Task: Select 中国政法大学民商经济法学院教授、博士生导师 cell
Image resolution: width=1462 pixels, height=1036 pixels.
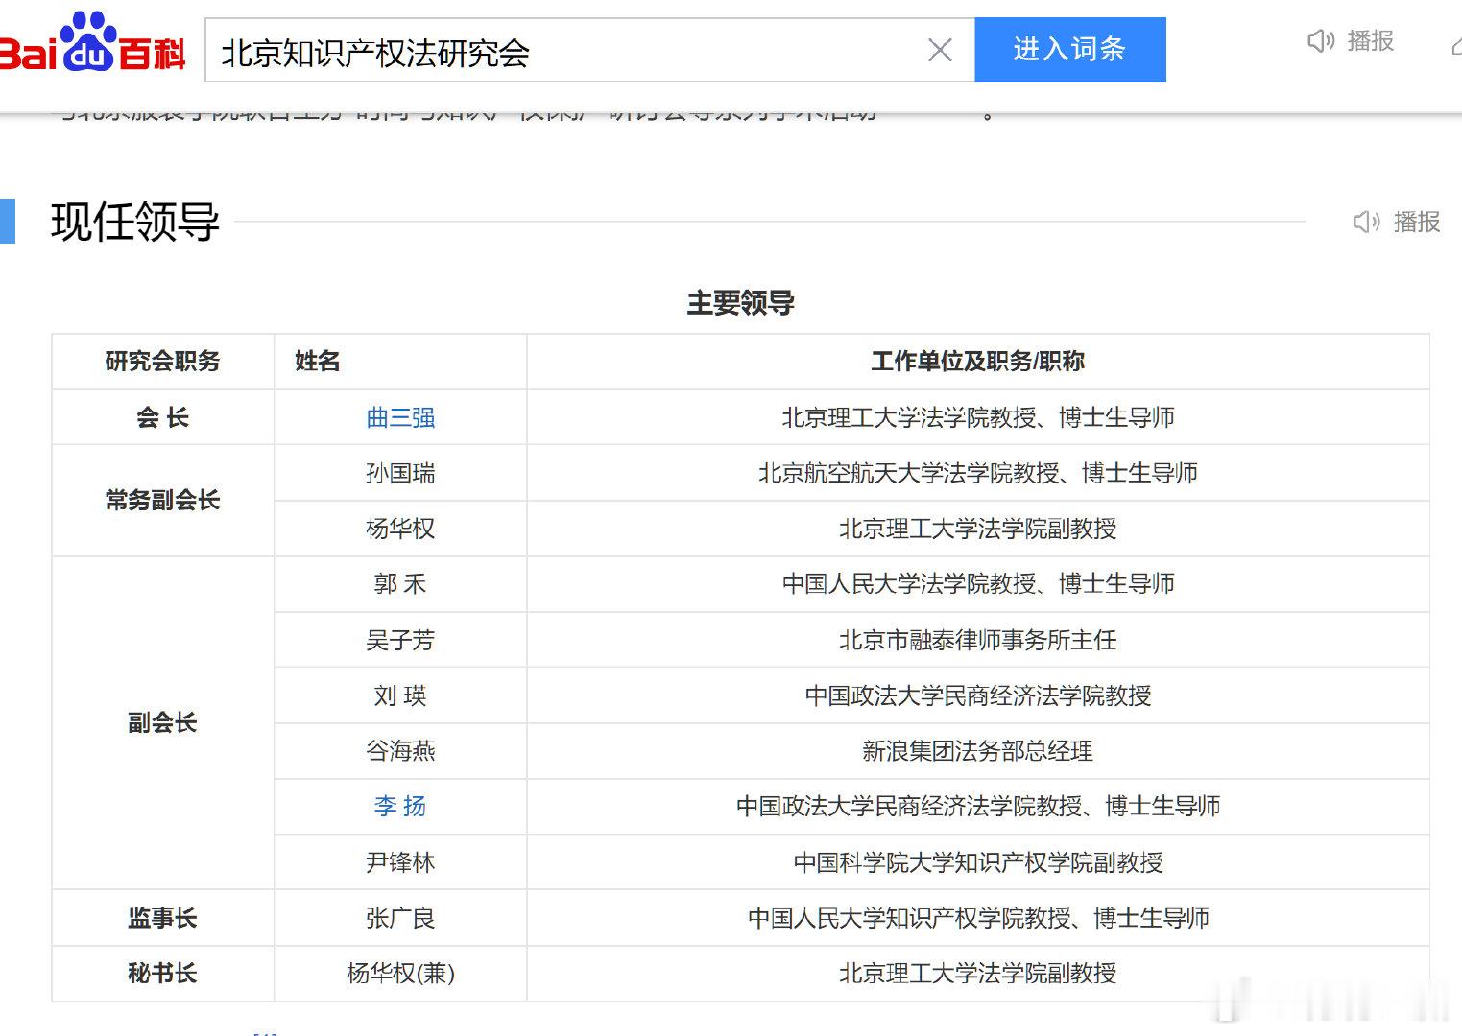Action: click(978, 806)
